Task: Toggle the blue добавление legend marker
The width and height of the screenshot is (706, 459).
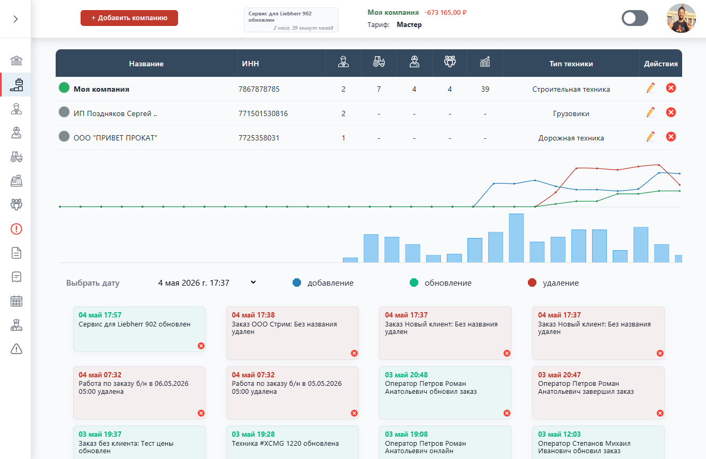Action: (297, 283)
